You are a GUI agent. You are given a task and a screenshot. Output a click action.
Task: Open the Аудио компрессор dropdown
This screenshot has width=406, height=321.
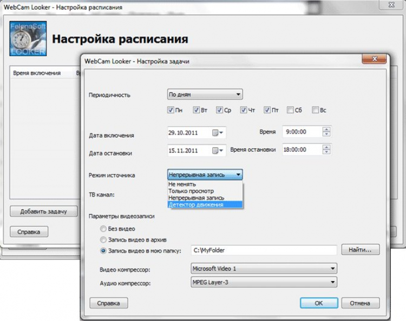264,282
